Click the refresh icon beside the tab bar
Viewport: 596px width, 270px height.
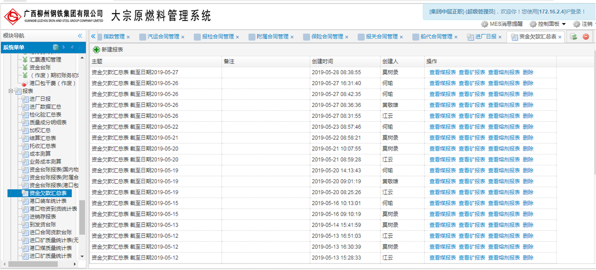pyautogui.click(x=573, y=37)
